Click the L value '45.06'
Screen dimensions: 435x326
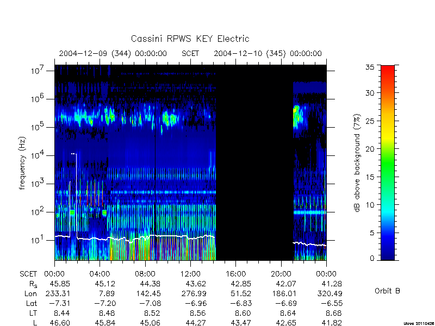point(150,323)
